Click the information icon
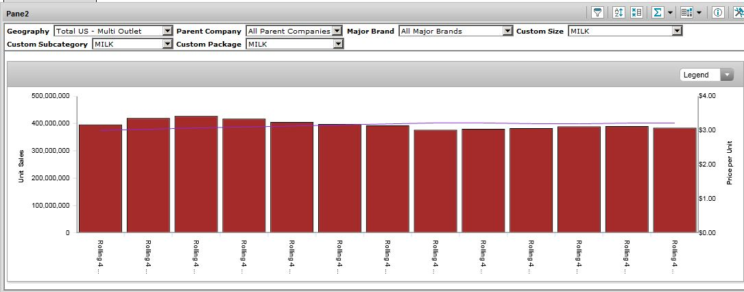 pyautogui.click(x=718, y=12)
